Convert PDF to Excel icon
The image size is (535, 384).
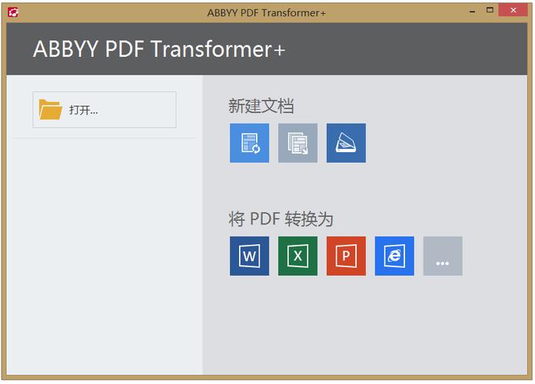point(298,256)
